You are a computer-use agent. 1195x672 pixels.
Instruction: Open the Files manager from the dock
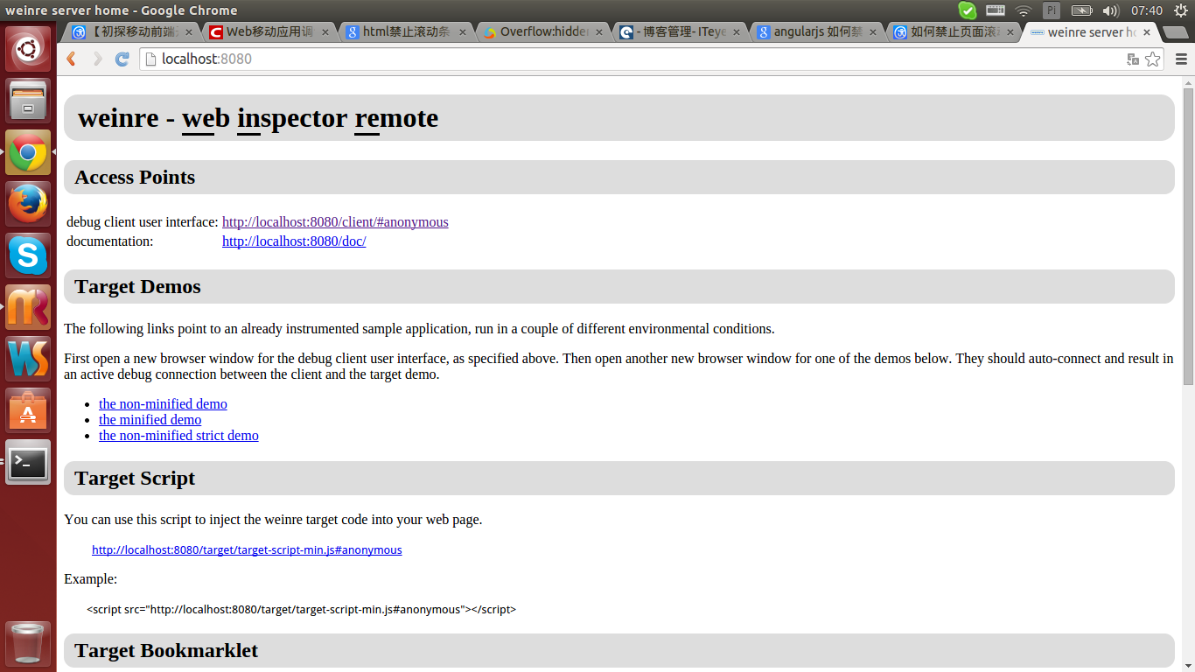point(28,101)
